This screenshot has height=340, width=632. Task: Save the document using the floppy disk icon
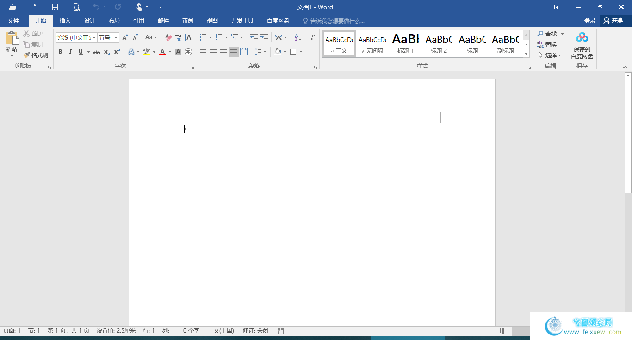point(55,7)
